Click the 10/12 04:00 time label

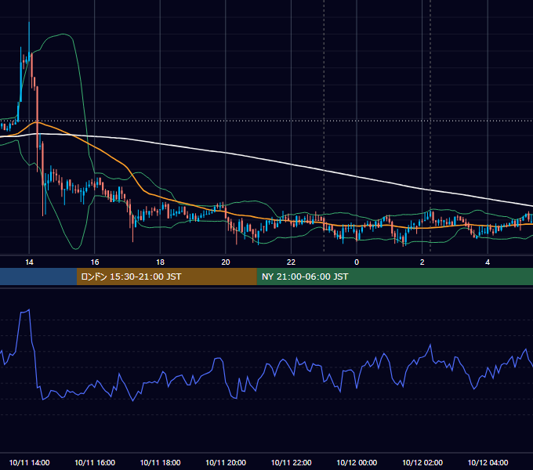click(488, 462)
